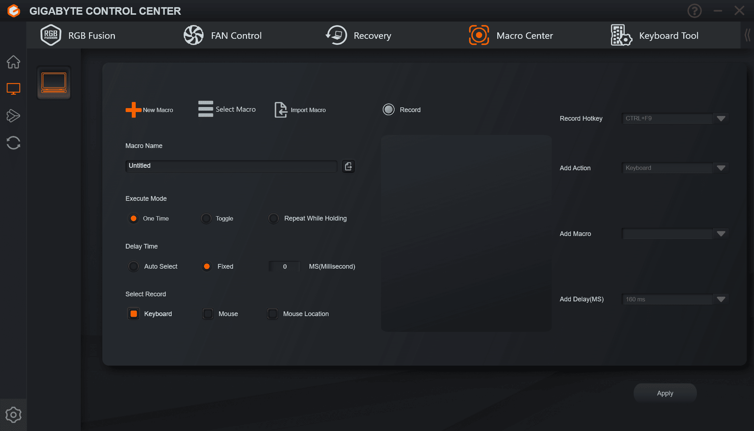This screenshot has height=431, width=754.
Task: Click the CTRL+F9 hotkey field
Action: coord(667,119)
